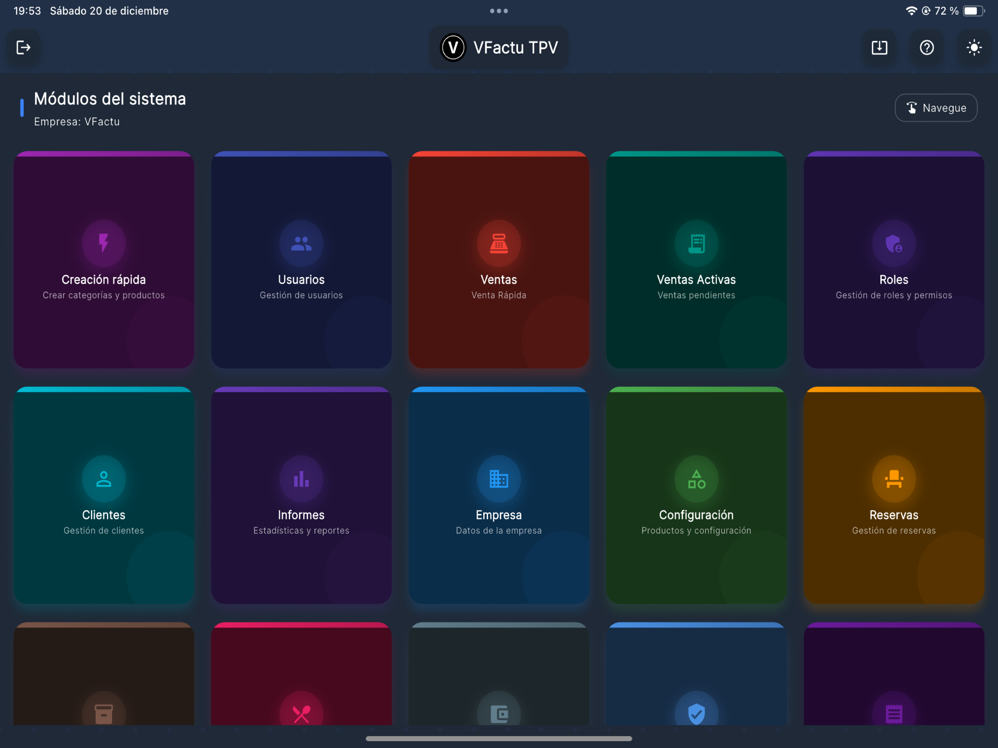Open the Informes bar chart icon
998x748 pixels.
click(x=301, y=479)
